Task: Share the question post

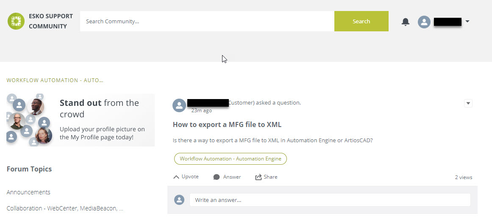Action: click(266, 177)
